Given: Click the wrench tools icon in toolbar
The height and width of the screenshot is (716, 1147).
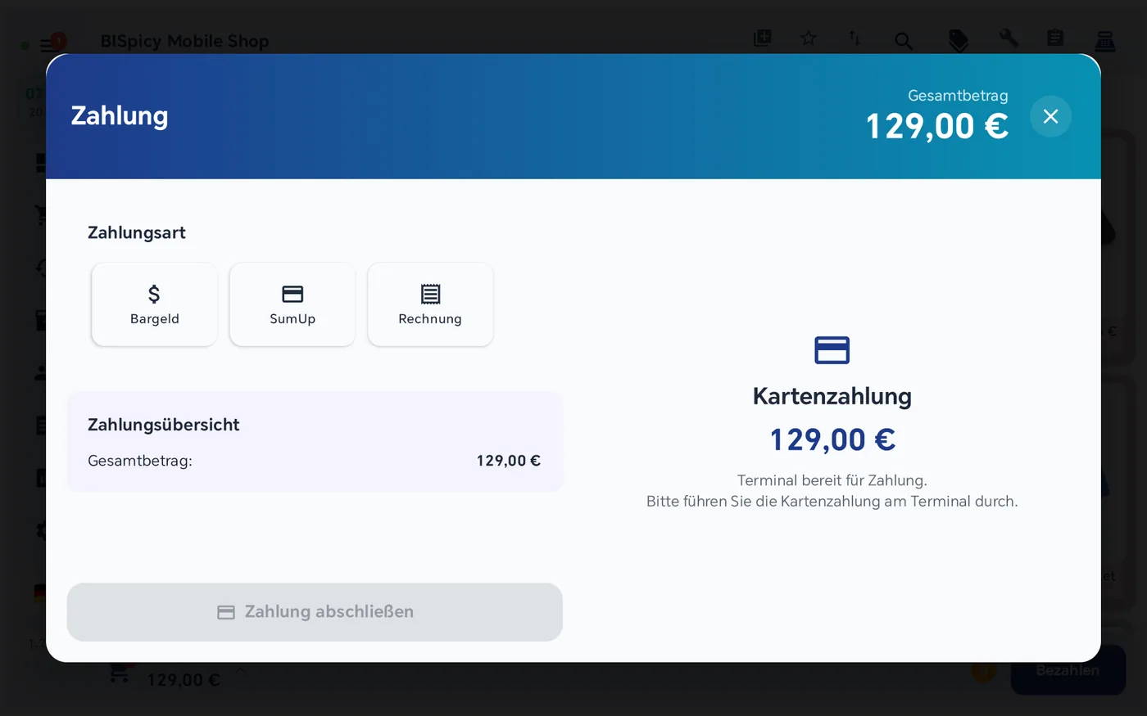Looking at the screenshot, I should point(1009,38).
